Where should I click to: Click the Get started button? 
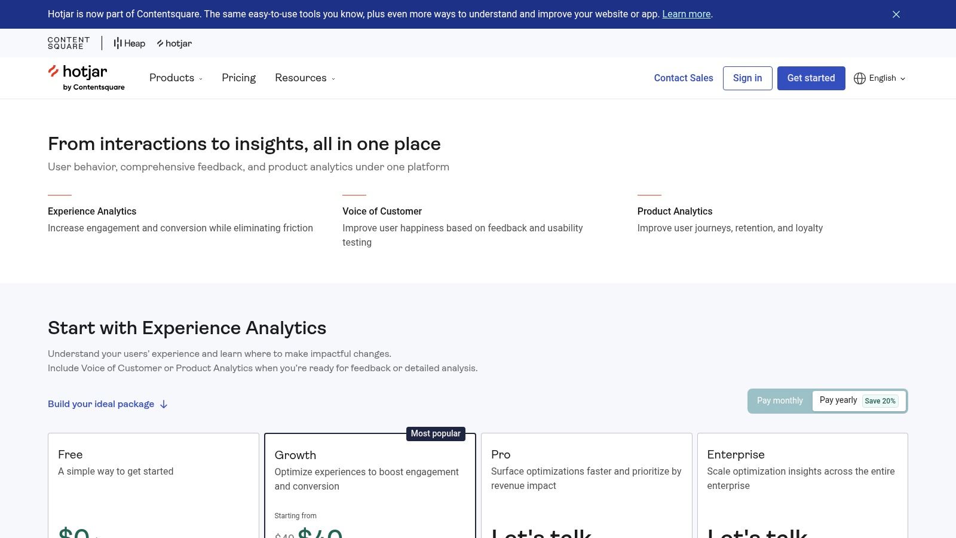pos(811,78)
